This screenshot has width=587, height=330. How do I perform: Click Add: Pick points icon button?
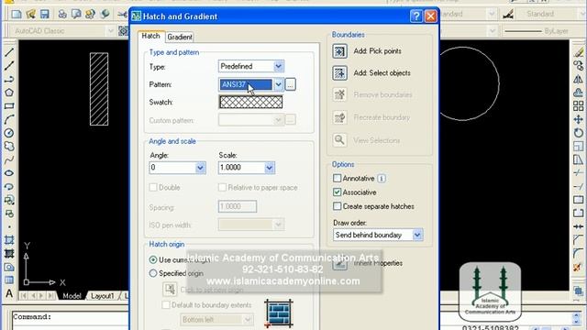point(339,51)
